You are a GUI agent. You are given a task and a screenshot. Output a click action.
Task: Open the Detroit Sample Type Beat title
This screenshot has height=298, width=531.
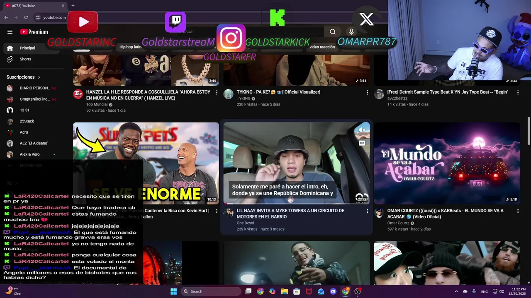[448, 92]
